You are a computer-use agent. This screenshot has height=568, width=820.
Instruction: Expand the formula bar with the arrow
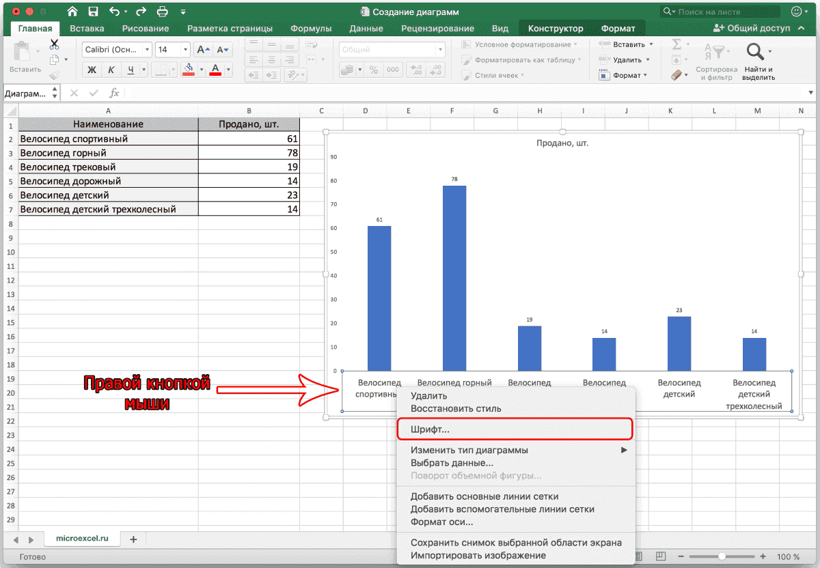click(x=811, y=93)
